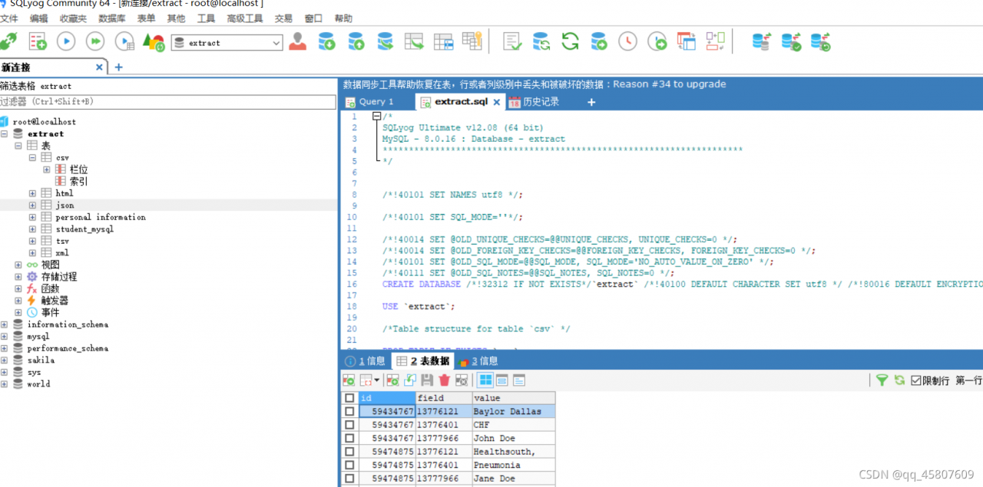Click the filter input field in object browser

[x=167, y=101]
